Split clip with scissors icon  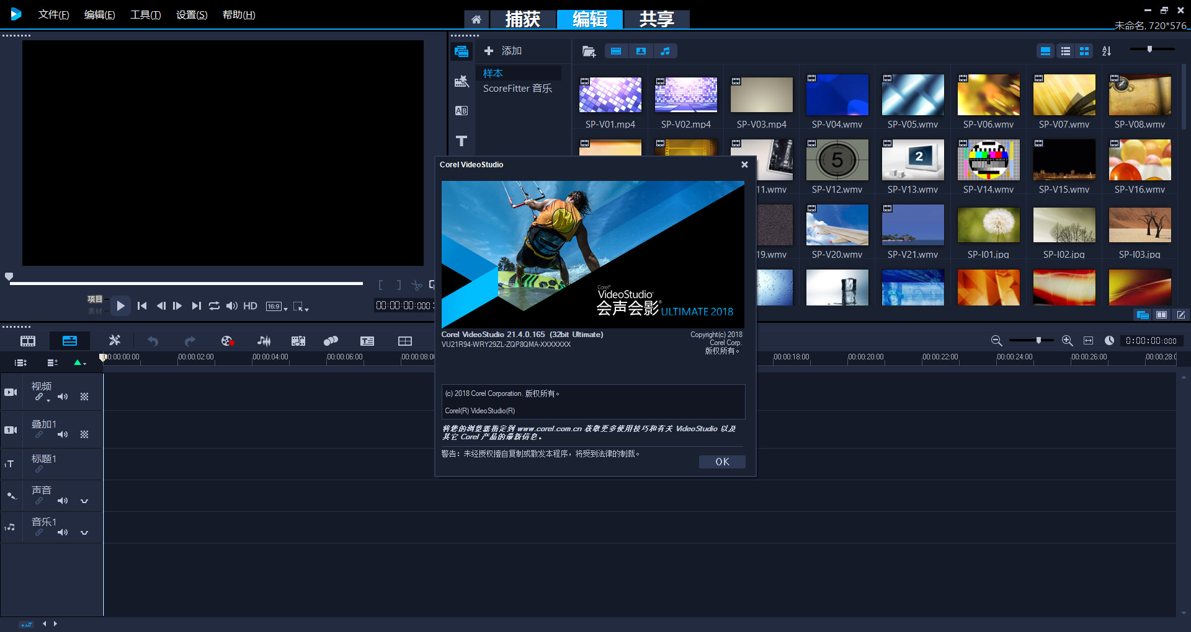tap(417, 285)
